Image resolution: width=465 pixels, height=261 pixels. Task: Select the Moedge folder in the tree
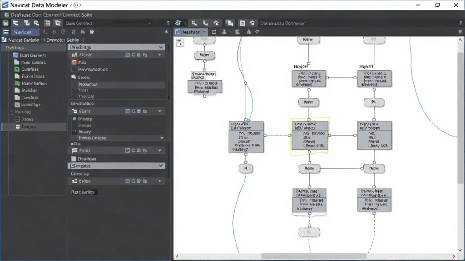pos(29,91)
